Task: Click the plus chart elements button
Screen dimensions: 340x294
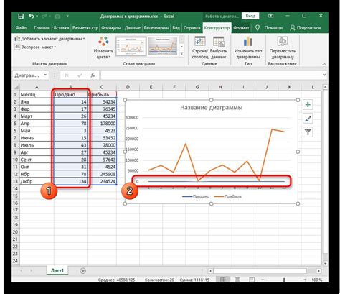Action: (x=308, y=104)
